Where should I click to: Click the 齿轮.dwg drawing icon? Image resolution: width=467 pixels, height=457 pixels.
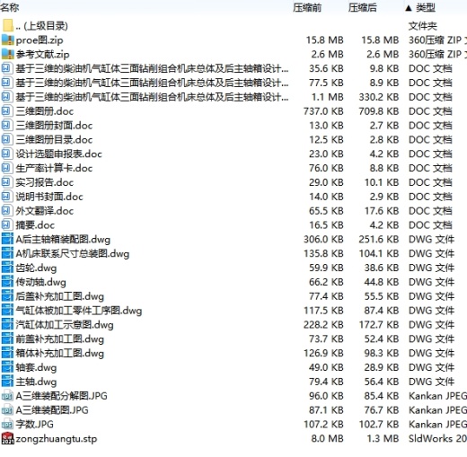7,268
